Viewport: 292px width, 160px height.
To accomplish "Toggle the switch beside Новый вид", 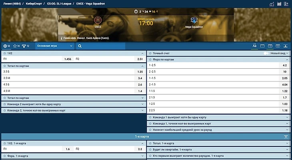I will (x=266, y=53).
